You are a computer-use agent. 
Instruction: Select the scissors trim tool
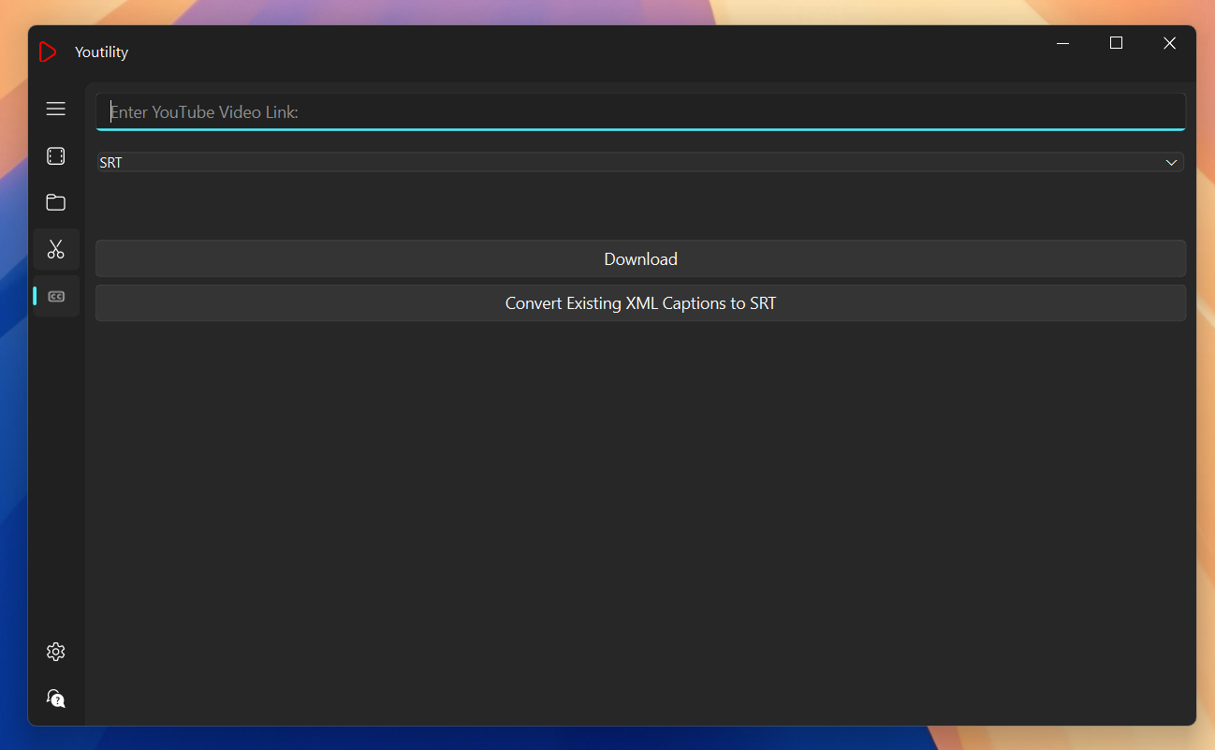click(x=56, y=249)
